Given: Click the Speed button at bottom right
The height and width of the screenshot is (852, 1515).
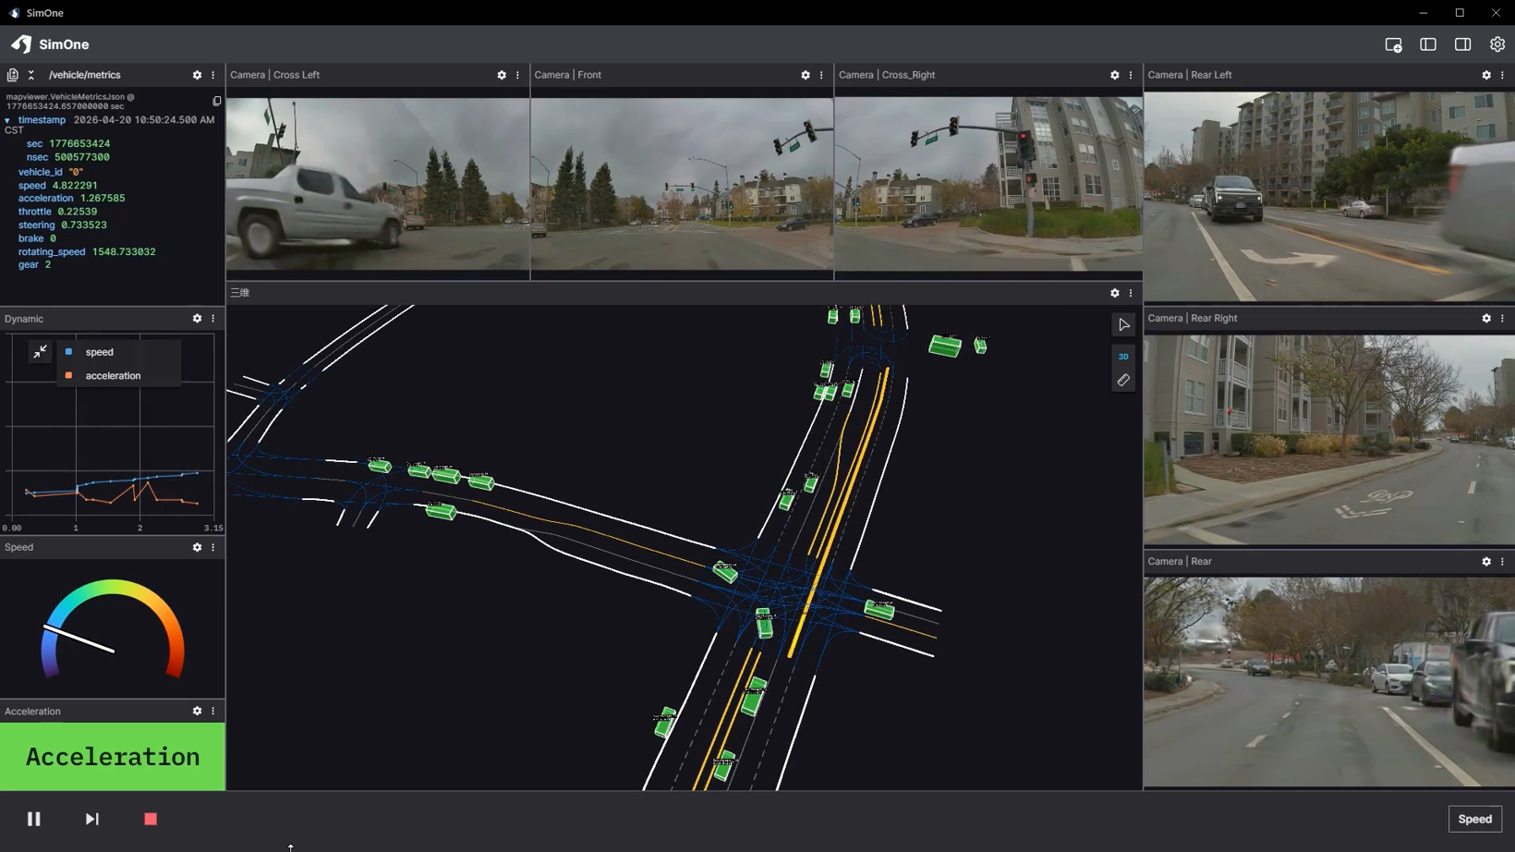Looking at the screenshot, I should pyautogui.click(x=1474, y=819).
